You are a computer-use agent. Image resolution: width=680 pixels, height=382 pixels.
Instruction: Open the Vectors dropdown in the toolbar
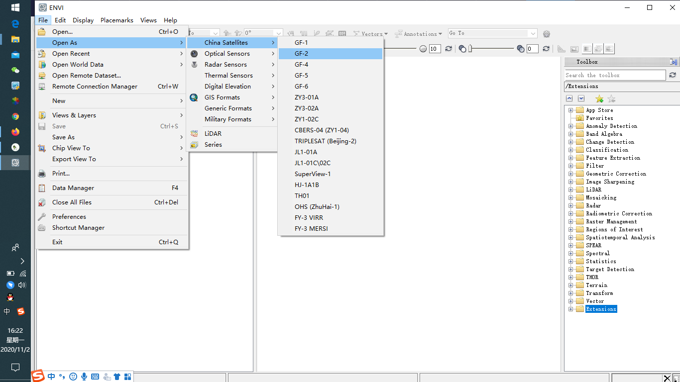point(371,34)
